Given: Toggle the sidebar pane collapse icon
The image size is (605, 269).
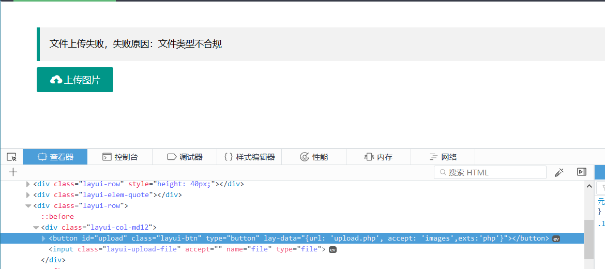Looking at the screenshot, I should pyautogui.click(x=581, y=172).
